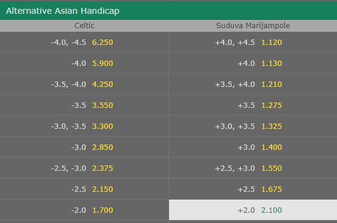The height and width of the screenshot is (223, 337).
Task: Click the Suduva Marijampole column header
Action: [x=253, y=26]
